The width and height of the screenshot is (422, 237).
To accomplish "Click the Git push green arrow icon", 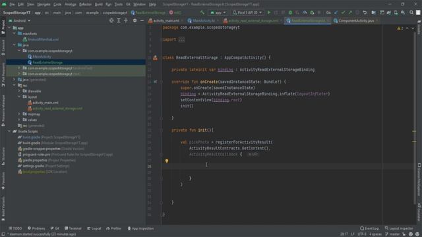I will pos(350,13).
